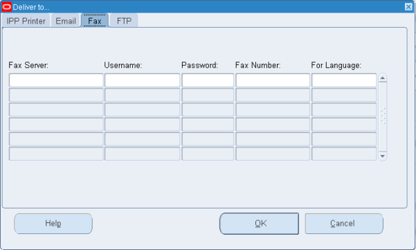Close the Deliver to dialog window
The width and height of the screenshot is (416, 250).
point(408,7)
